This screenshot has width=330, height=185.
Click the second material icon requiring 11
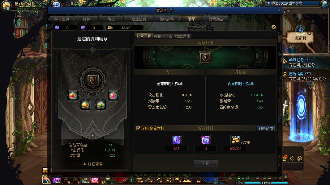coord(205,140)
